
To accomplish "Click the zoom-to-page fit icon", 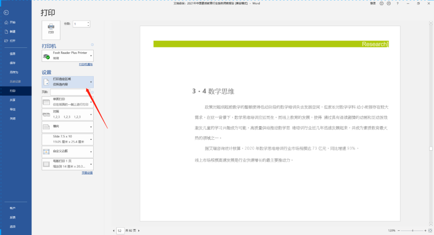I will click(x=430, y=231).
